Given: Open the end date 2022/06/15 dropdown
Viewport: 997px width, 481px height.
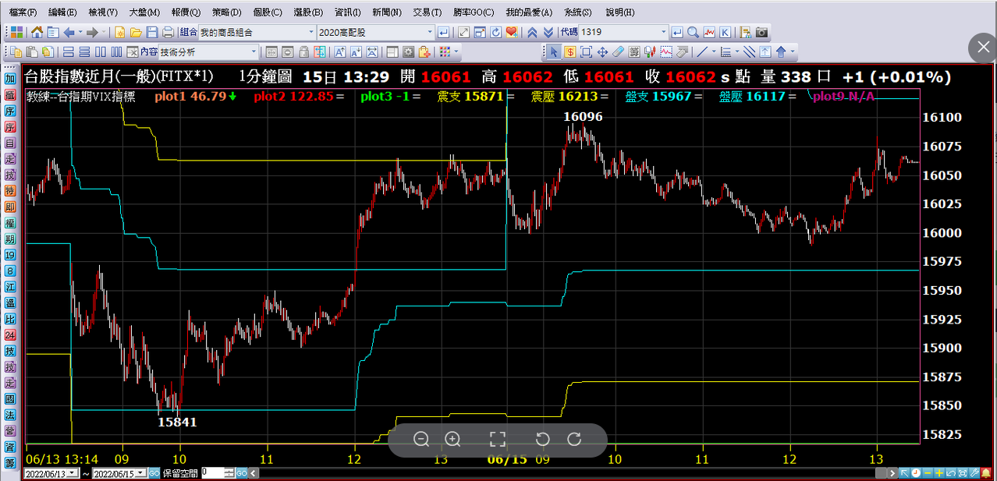Looking at the screenshot, I should 141,473.
